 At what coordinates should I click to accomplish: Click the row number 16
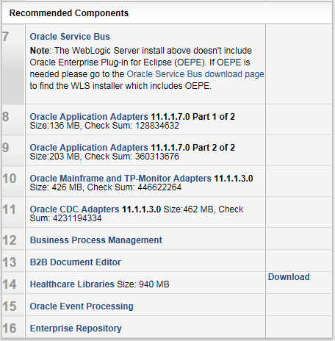click(x=10, y=329)
